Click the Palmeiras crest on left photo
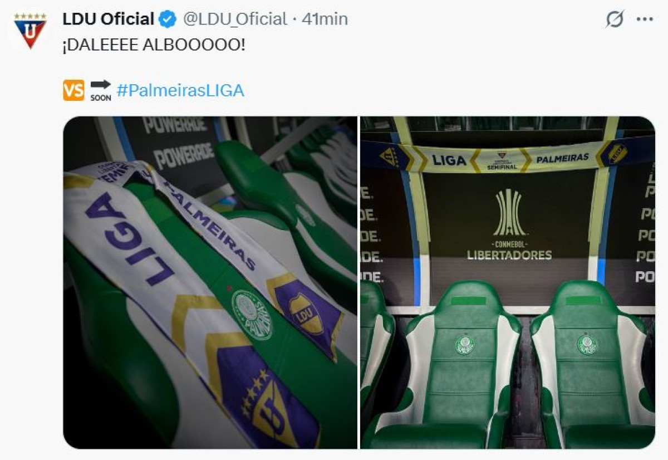Viewport: 668px width, 460px height. coord(252,315)
